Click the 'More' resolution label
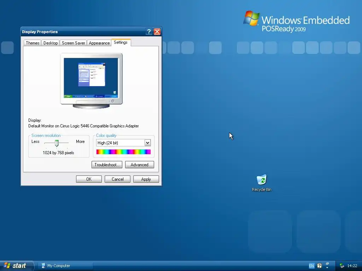362x271 pixels. 80,141
